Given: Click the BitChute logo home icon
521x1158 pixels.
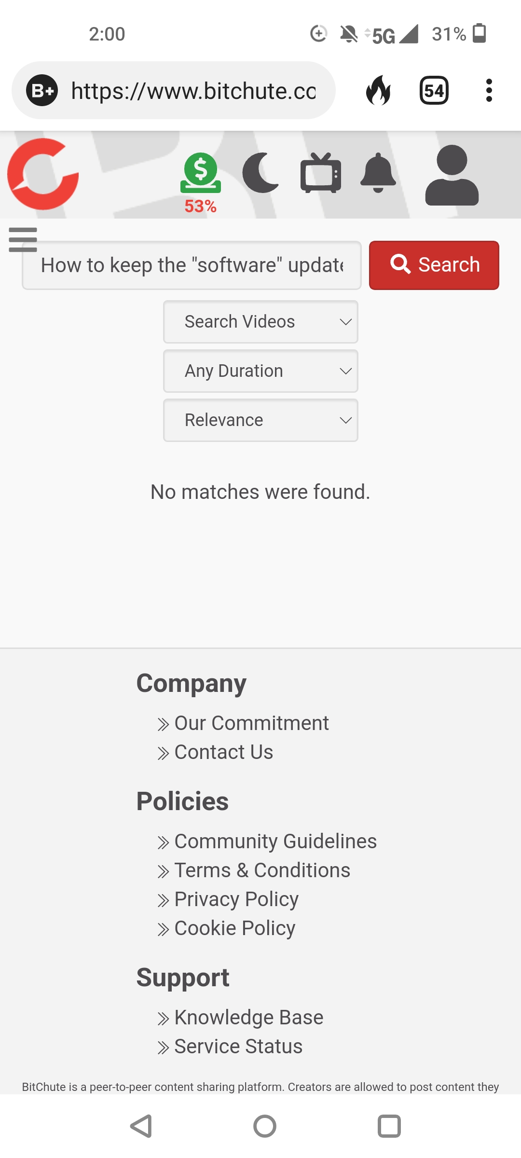Looking at the screenshot, I should click(43, 174).
